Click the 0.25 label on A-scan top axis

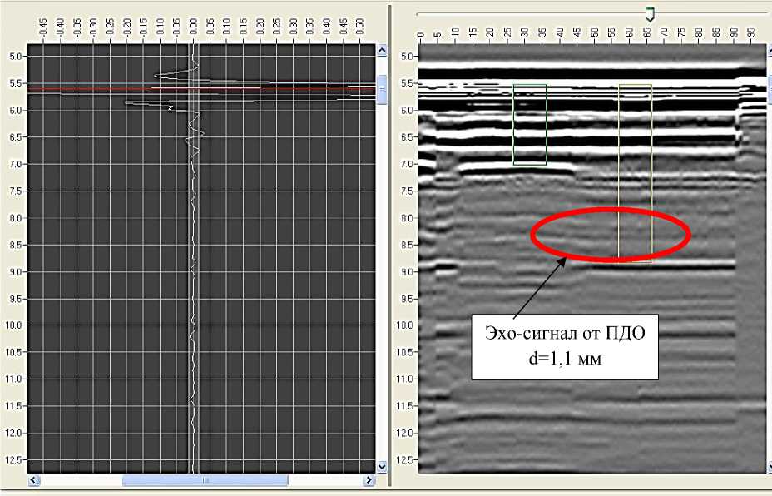(277, 27)
